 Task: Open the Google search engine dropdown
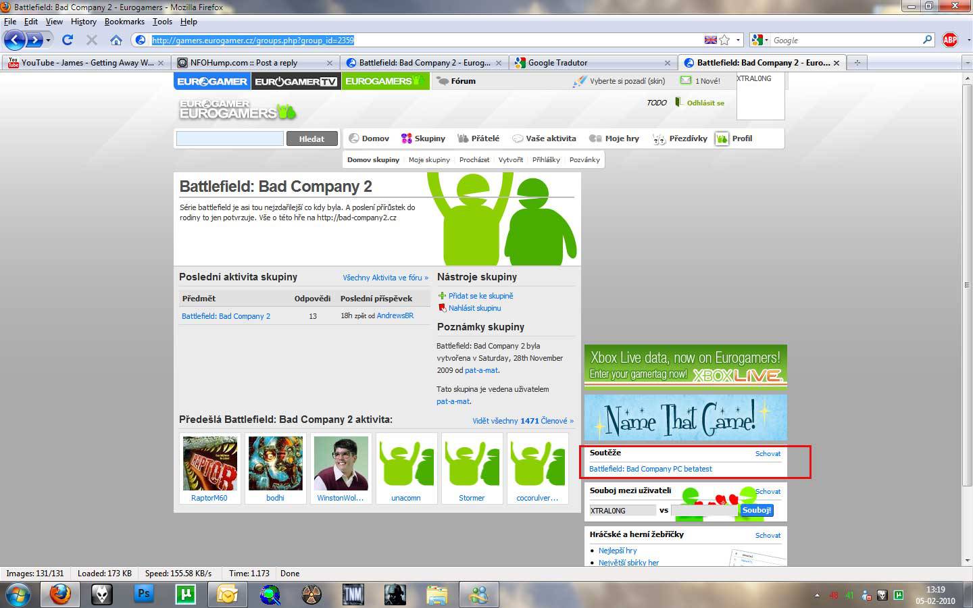coord(761,40)
